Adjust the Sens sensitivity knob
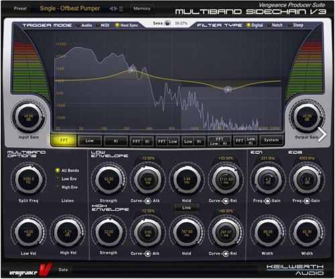335x279 pixels. click(167, 23)
